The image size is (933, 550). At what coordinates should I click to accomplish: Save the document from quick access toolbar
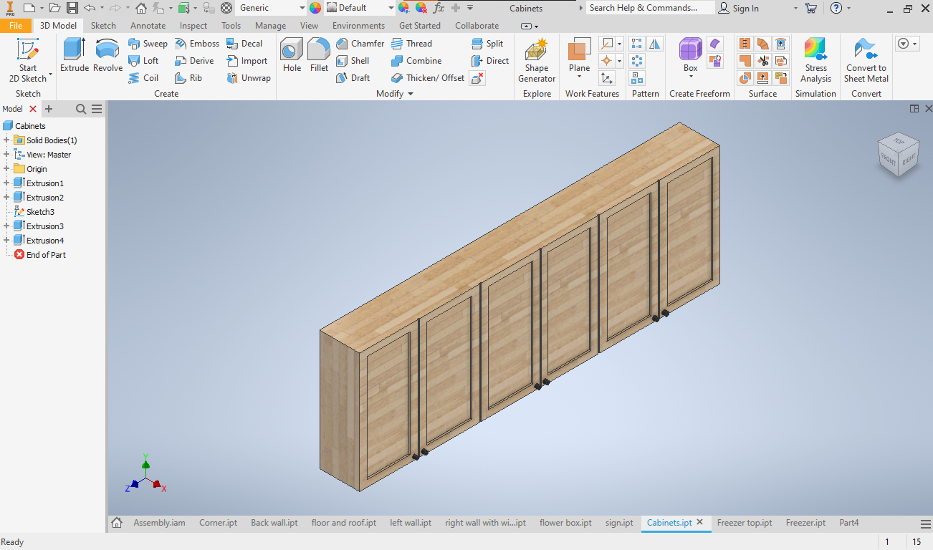(x=72, y=8)
